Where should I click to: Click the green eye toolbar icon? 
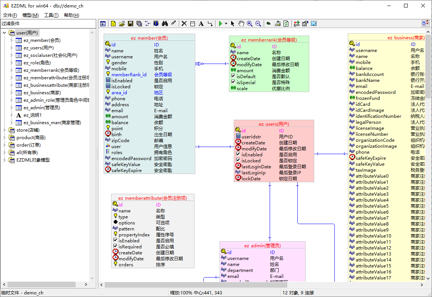[269, 24]
